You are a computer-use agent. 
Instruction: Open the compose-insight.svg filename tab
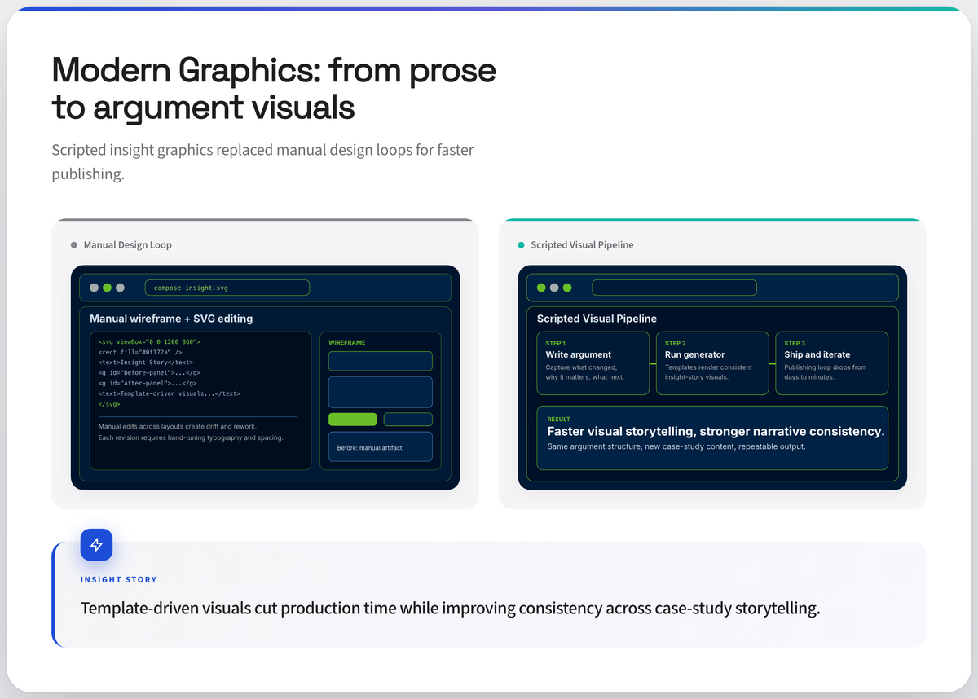click(x=227, y=288)
